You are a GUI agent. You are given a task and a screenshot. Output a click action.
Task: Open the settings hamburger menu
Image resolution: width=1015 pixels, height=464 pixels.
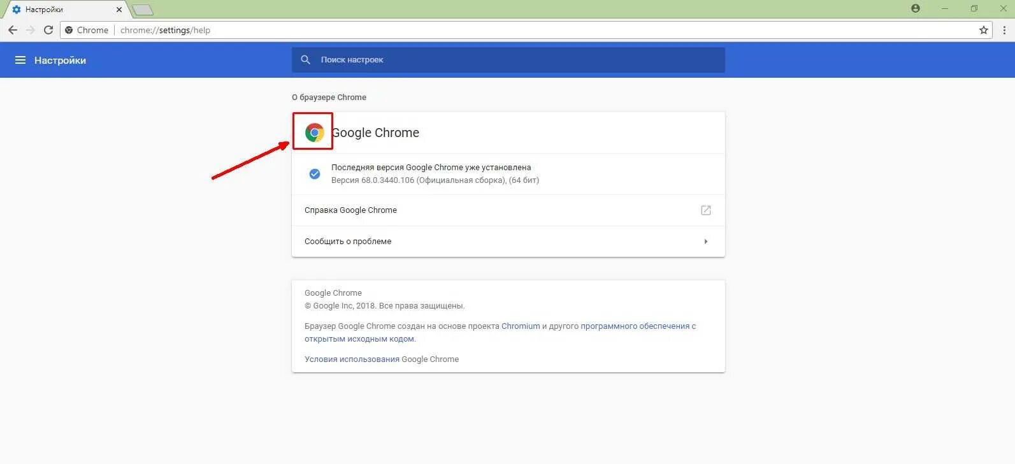[x=20, y=60]
